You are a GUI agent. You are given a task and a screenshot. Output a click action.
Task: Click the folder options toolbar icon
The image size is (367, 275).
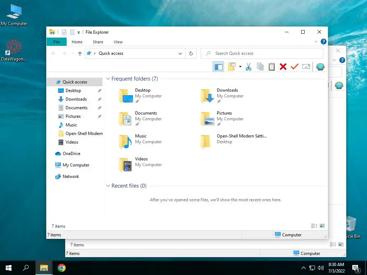coord(232,67)
